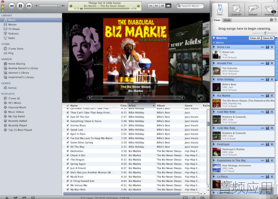
Task: Remove the La Roux match
Action: click(272, 176)
